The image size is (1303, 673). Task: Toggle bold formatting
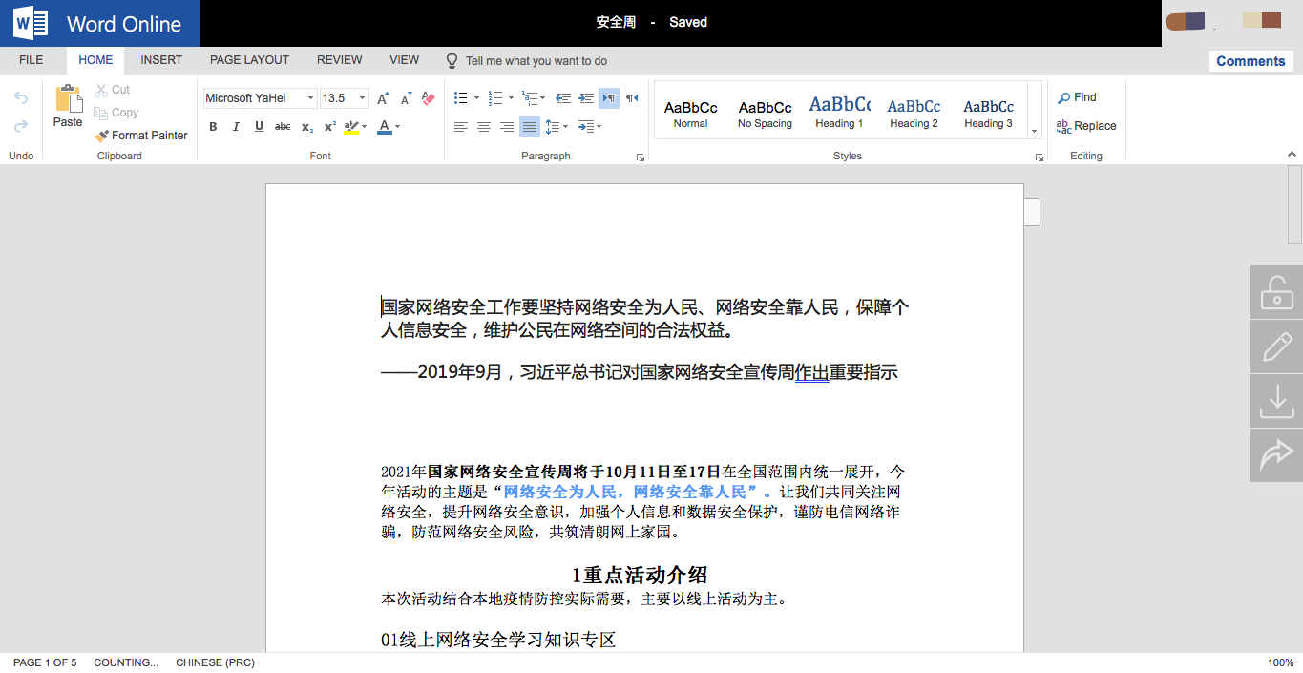click(213, 127)
